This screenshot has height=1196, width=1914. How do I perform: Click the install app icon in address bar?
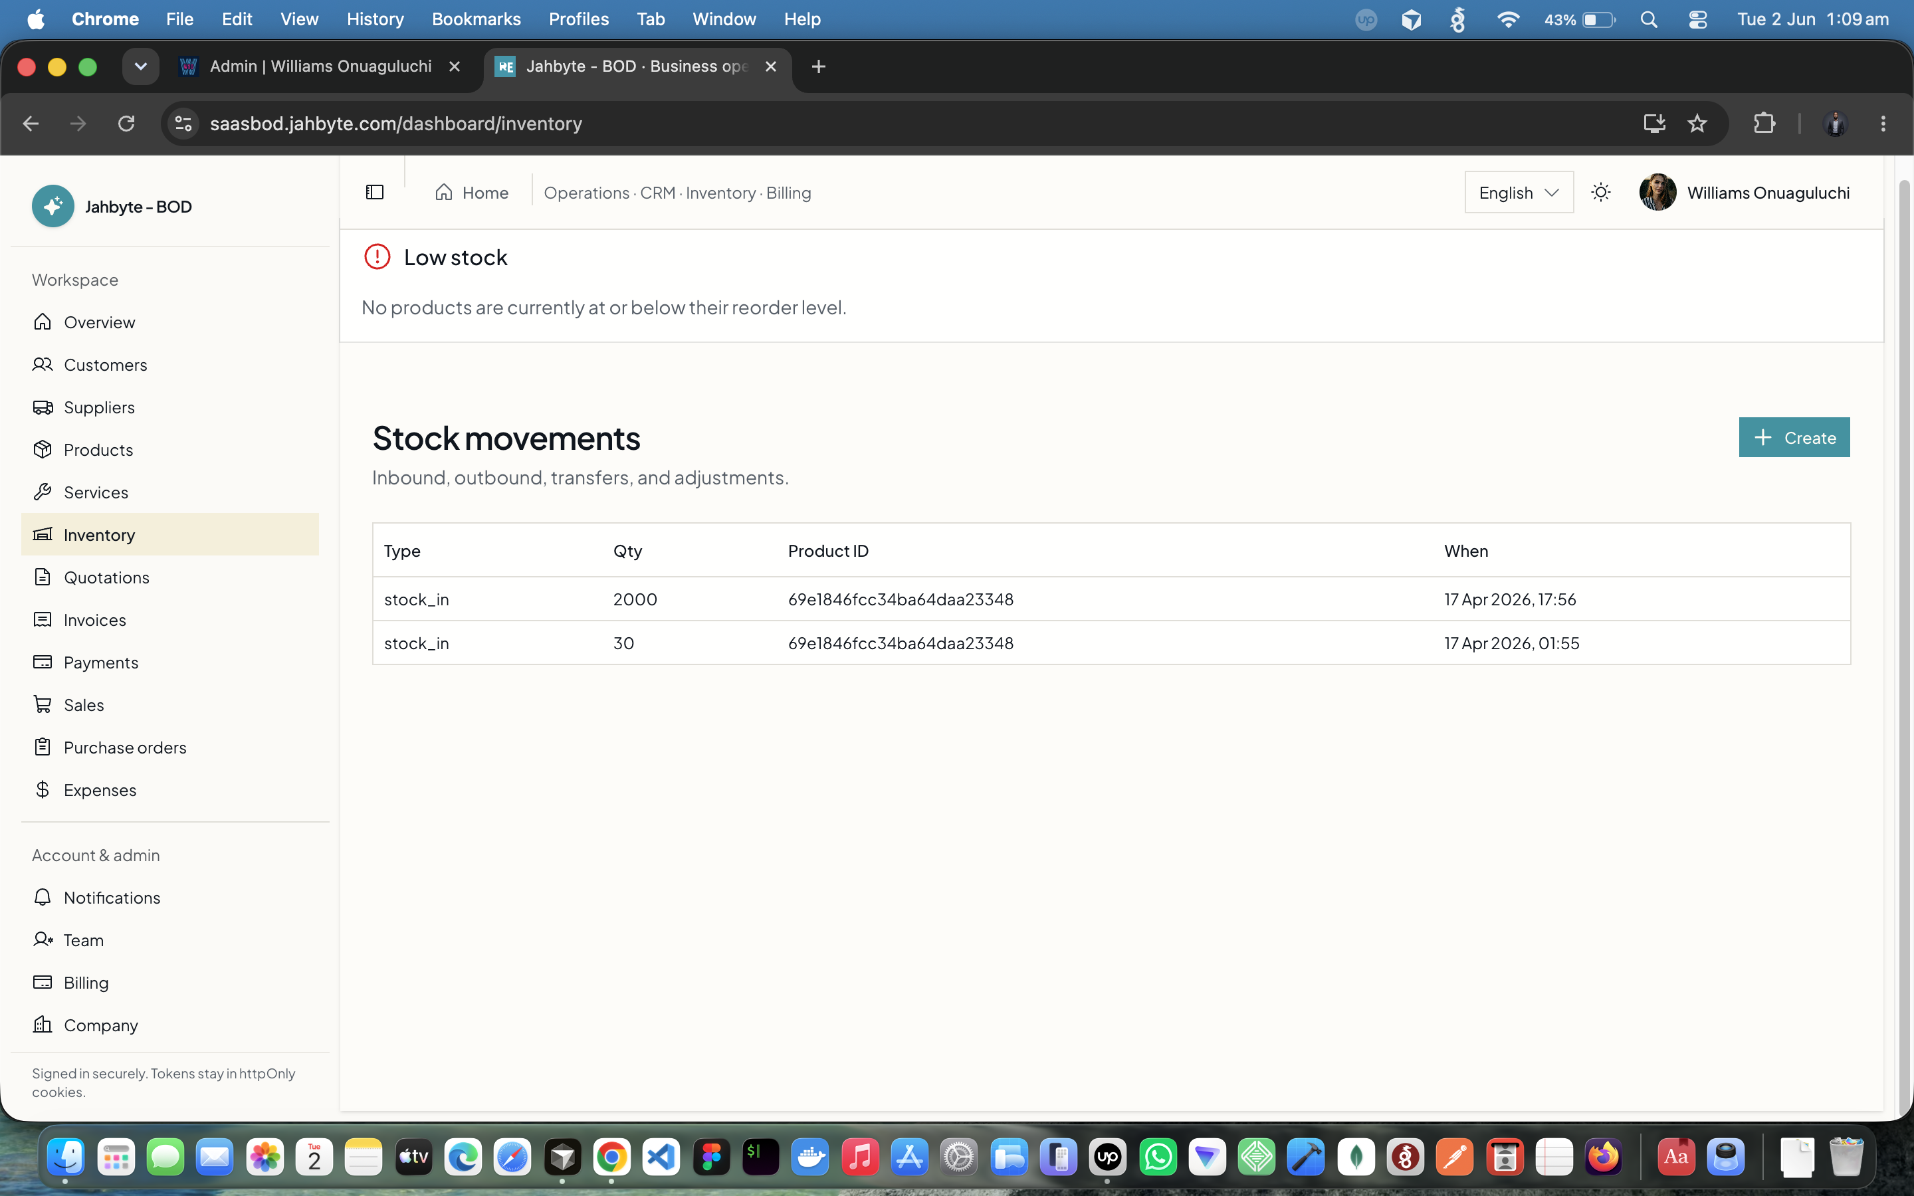click(1653, 124)
